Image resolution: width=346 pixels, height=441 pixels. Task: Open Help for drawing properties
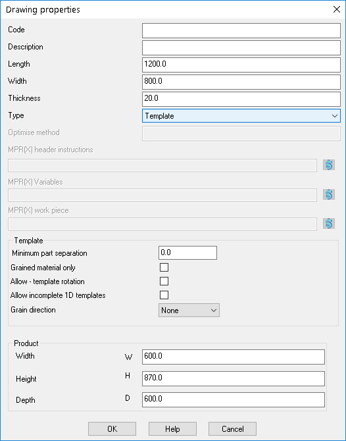click(x=172, y=429)
